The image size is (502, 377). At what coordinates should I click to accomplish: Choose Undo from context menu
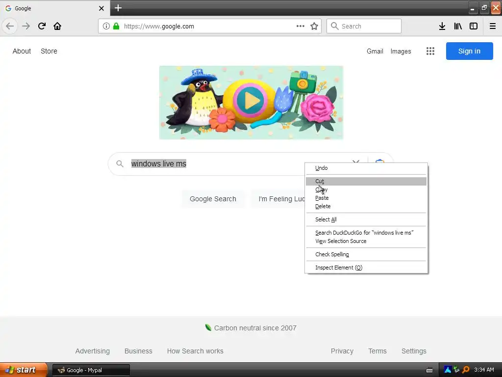point(366,168)
